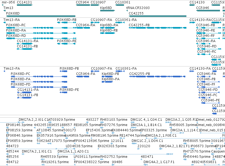Screen dimensions: 225x166
Task: Click the CG5946-RC transcript label
Action: click(x=207, y=52)
